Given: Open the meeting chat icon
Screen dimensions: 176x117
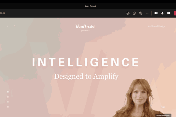Looking at the screenshot, I should [134, 13].
